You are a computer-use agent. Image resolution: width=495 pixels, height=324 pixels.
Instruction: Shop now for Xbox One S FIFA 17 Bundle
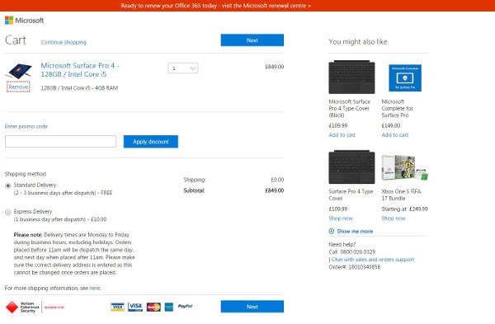(x=394, y=218)
